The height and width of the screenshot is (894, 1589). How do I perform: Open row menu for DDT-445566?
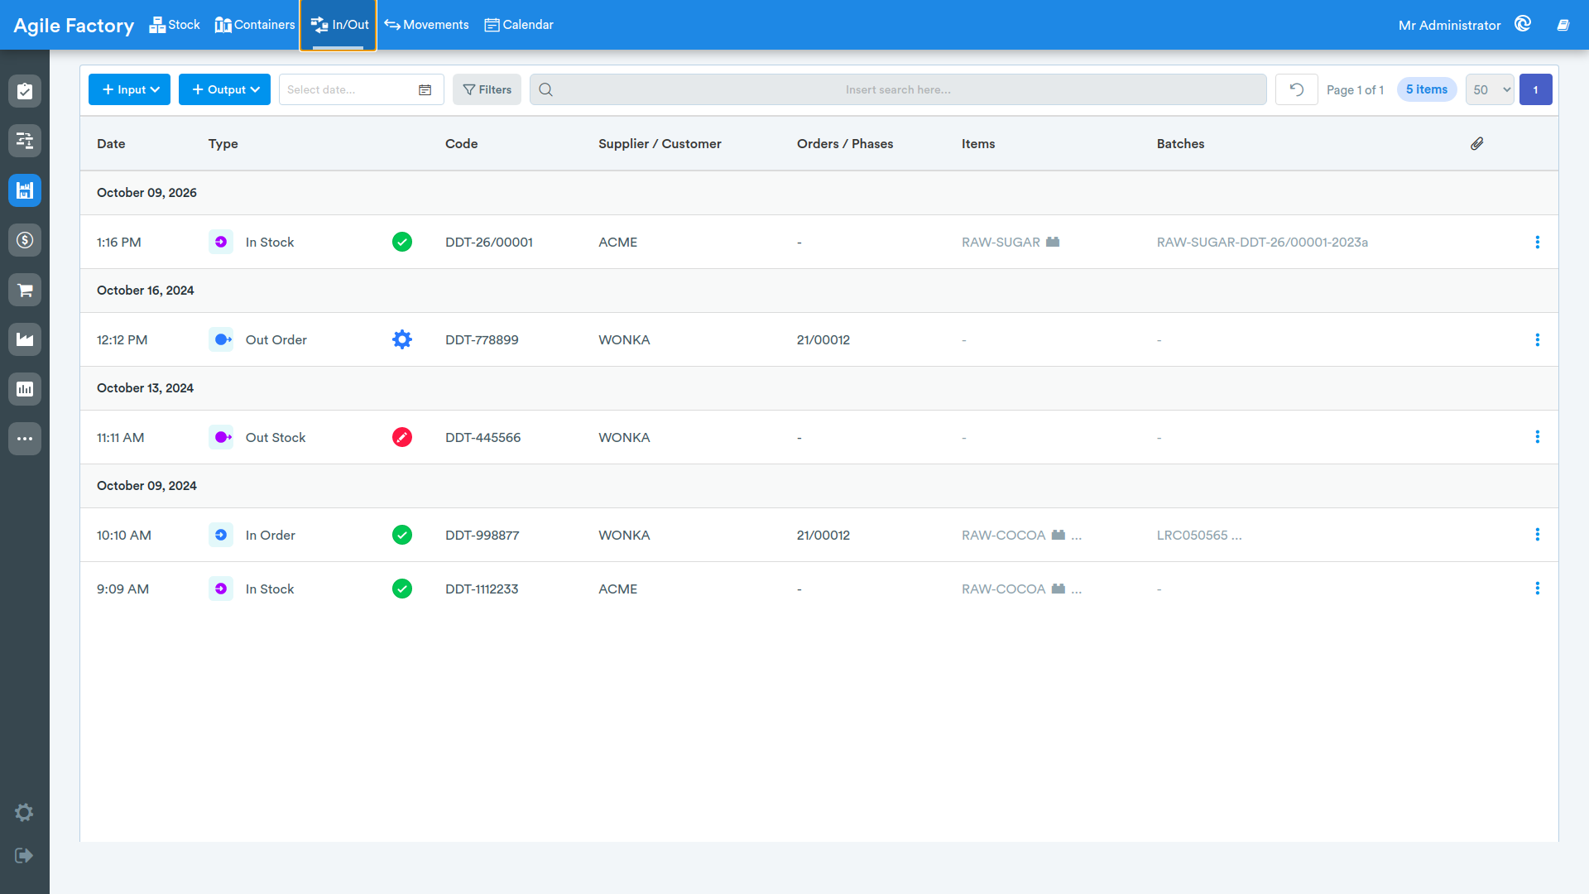pos(1538,437)
